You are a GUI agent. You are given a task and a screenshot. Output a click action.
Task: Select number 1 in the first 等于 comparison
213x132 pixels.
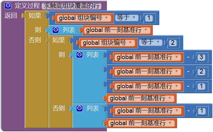(x=149, y=18)
